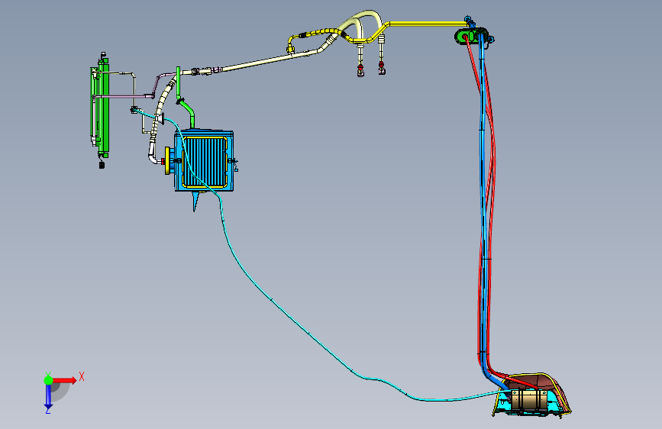The width and height of the screenshot is (662, 429).
Task: Select the yellow circular flange on the blue box
Action: pos(168,160)
